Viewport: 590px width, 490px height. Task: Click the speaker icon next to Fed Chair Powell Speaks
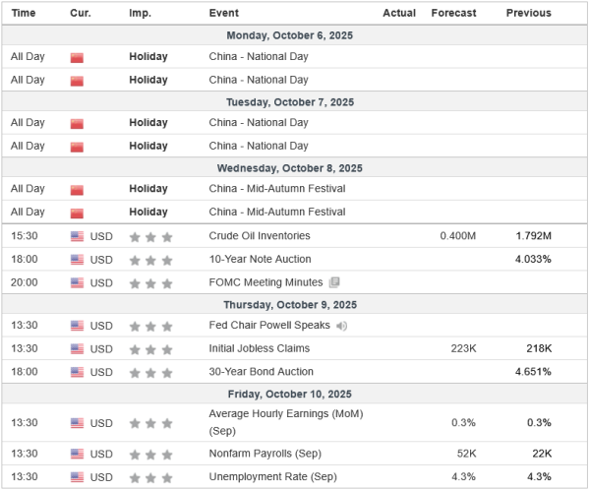pos(341,326)
